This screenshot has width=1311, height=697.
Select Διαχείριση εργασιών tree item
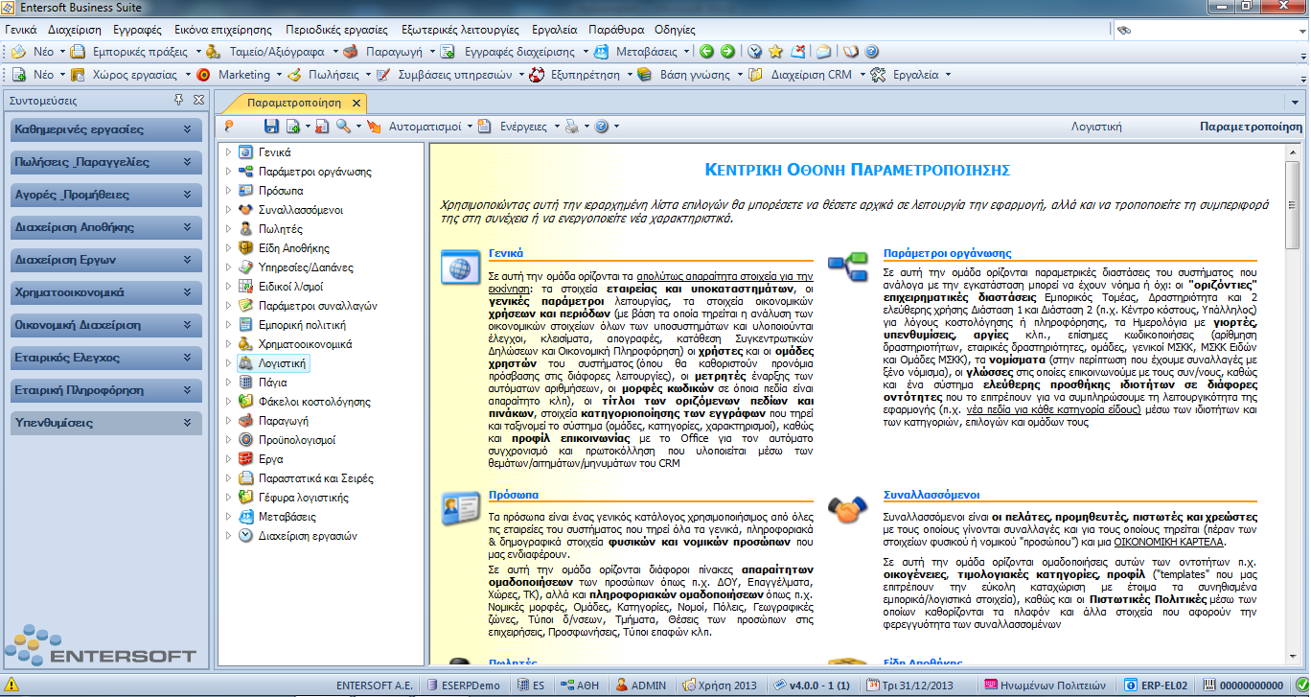click(308, 535)
